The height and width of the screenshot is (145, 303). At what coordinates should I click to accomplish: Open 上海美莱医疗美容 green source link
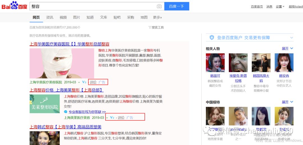click(x=77, y=118)
